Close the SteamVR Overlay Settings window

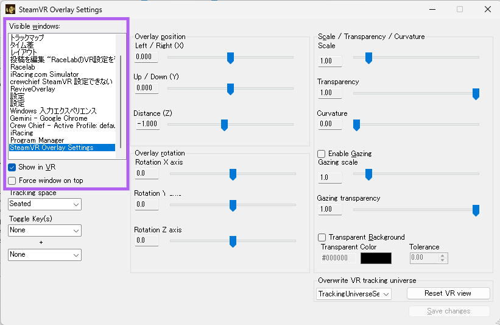[x=488, y=9]
